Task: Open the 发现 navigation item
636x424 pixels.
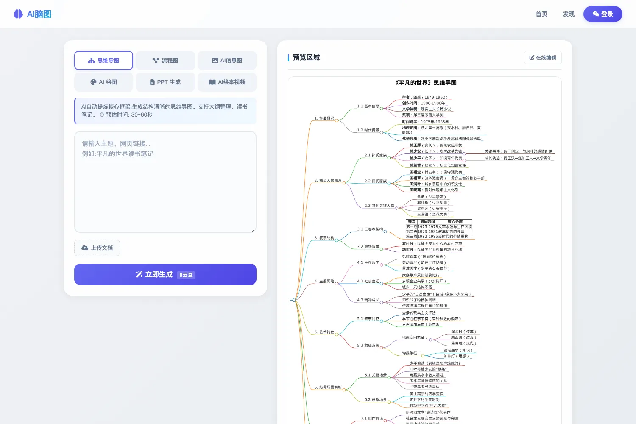Action: pyautogui.click(x=569, y=14)
